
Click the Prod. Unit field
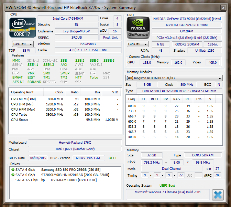[x=110, y=37]
